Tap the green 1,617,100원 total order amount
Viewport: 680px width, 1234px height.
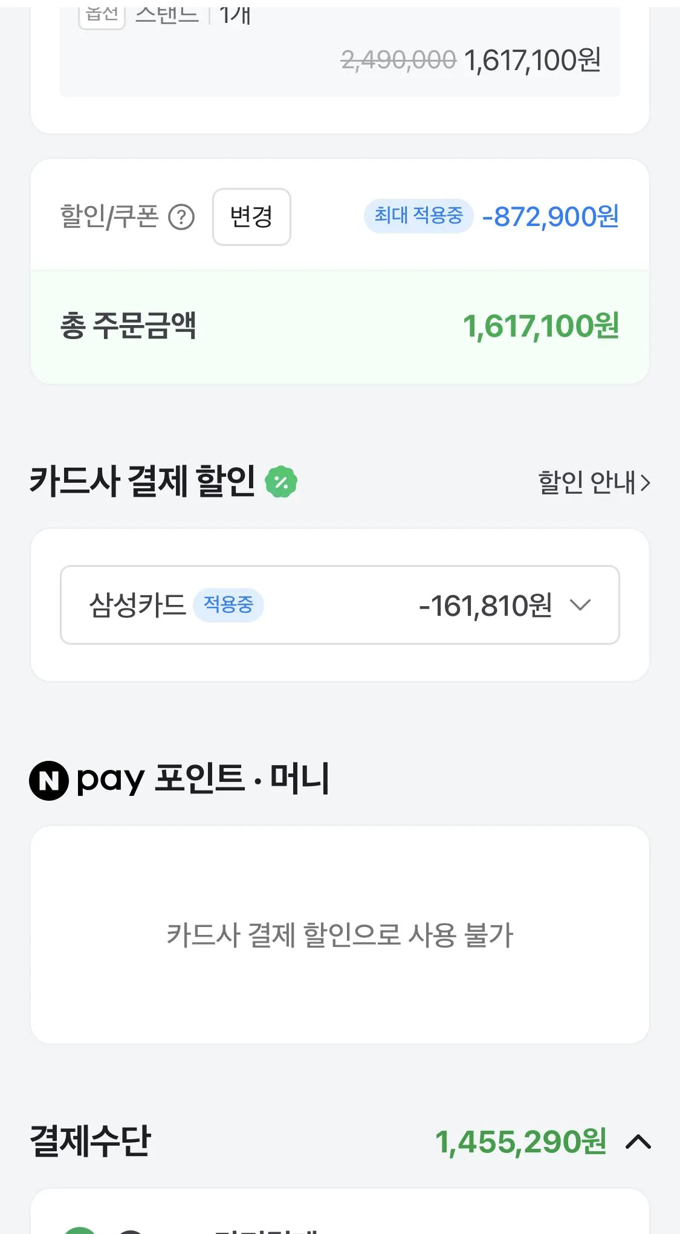pos(540,326)
